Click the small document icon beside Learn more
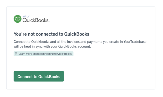This screenshot has height=97, width=163. click(16, 54)
